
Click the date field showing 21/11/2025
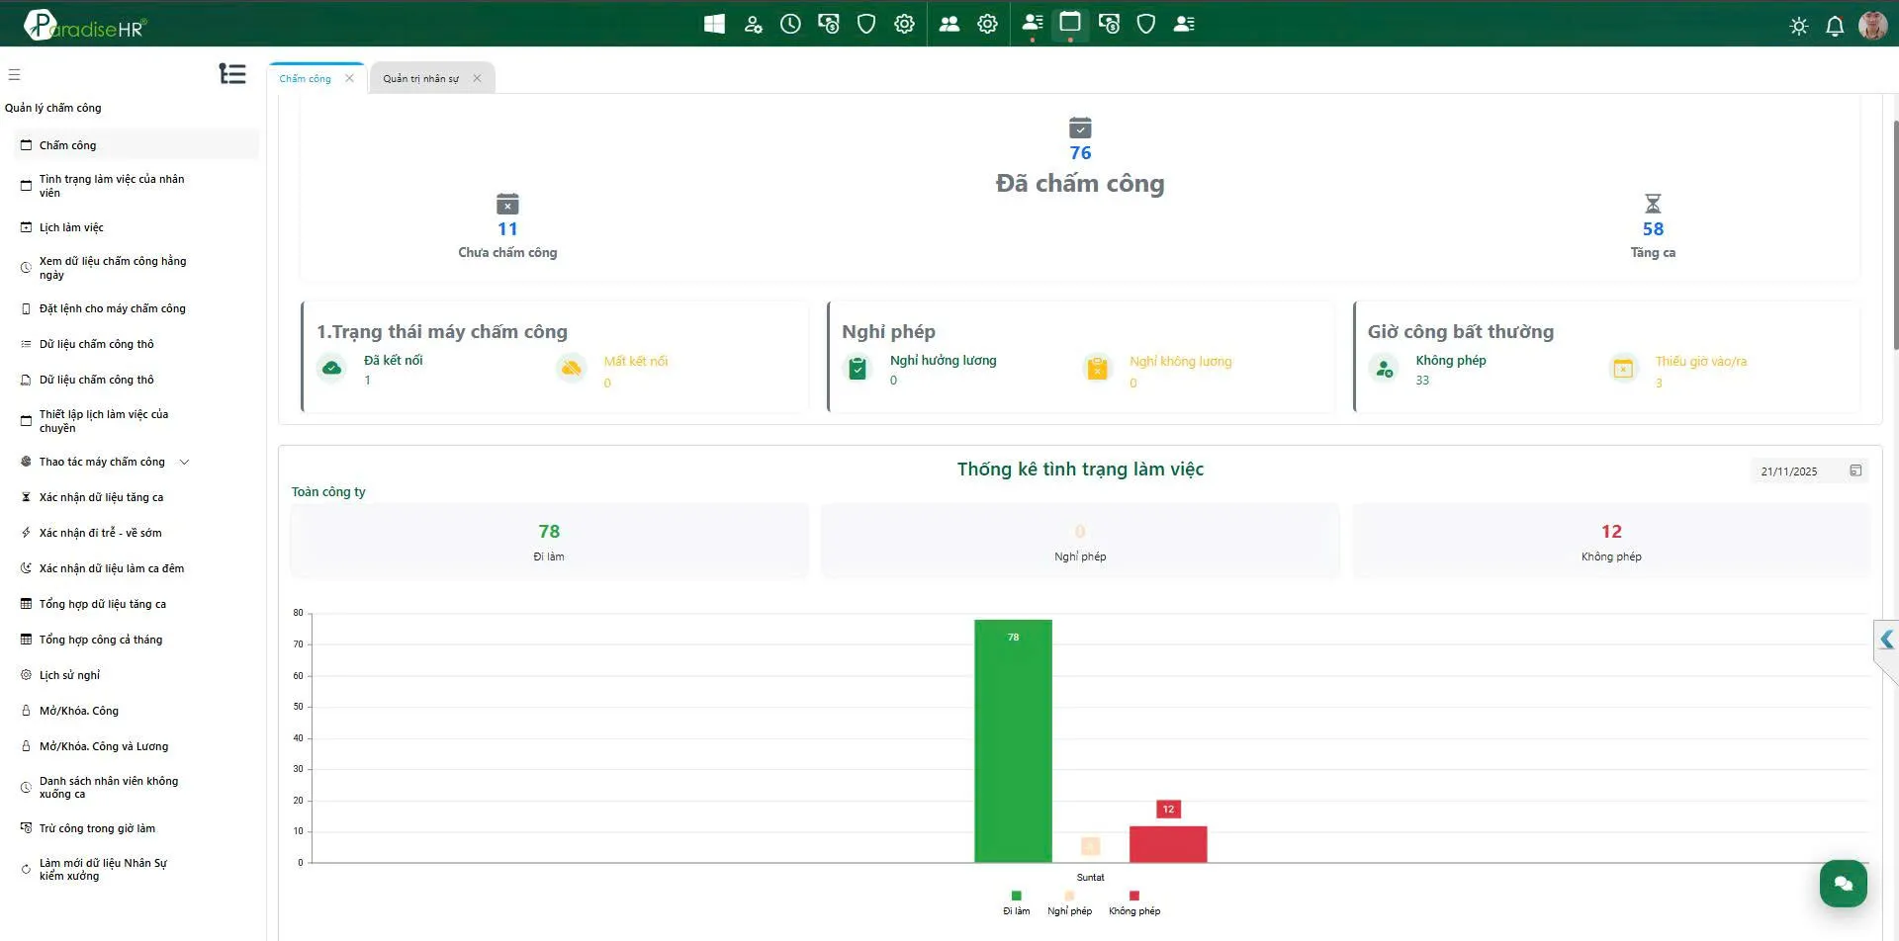1809,471
